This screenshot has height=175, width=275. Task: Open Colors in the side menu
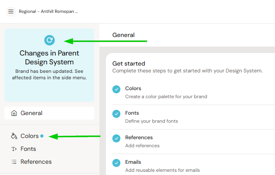pyautogui.click(x=29, y=136)
